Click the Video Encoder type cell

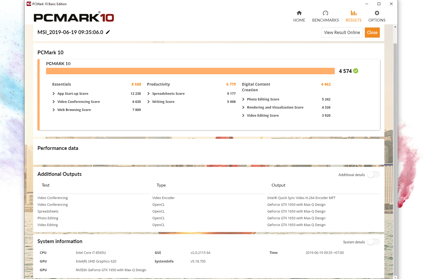[x=163, y=198]
